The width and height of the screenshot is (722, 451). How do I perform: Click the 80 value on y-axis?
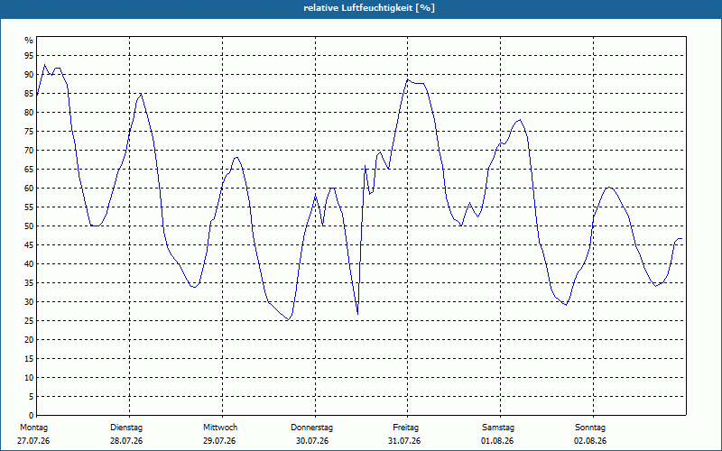[x=29, y=112]
